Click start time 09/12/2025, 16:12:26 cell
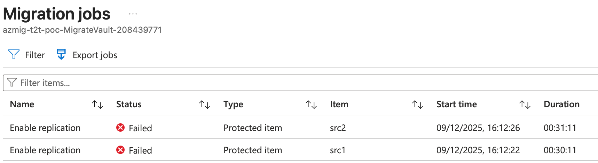 point(478,128)
